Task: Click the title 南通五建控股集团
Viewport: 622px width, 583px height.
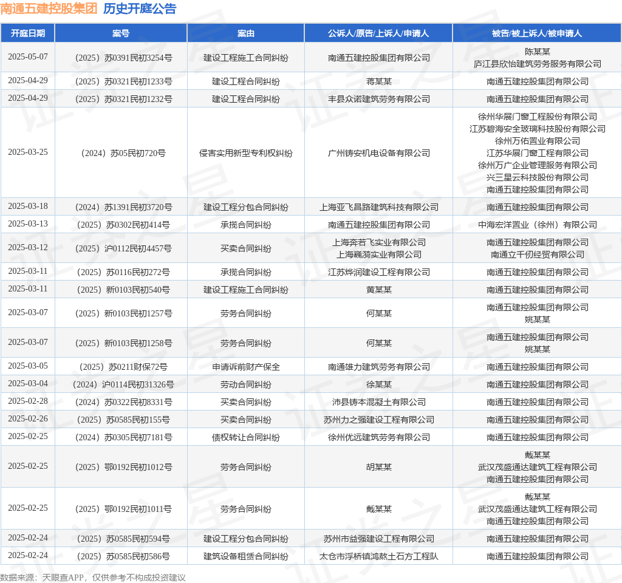Action: (49, 9)
